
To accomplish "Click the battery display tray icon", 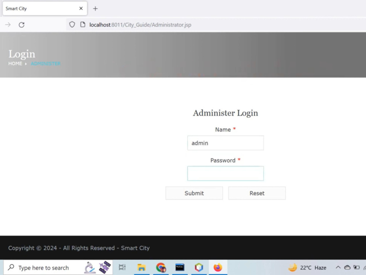I will (x=356, y=267).
